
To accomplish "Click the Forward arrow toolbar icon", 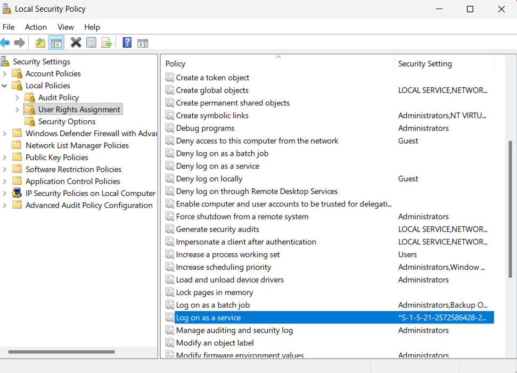I will click(20, 43).
